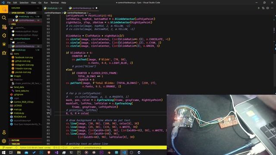Open LICENSE file in explorer
Viewport: 276px width, 155px height.
25,105
